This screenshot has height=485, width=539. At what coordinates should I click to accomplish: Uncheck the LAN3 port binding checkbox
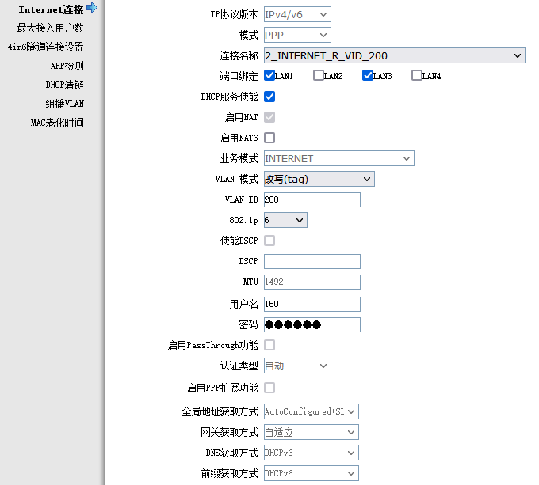pyautogui.click(x=368, y=76)
